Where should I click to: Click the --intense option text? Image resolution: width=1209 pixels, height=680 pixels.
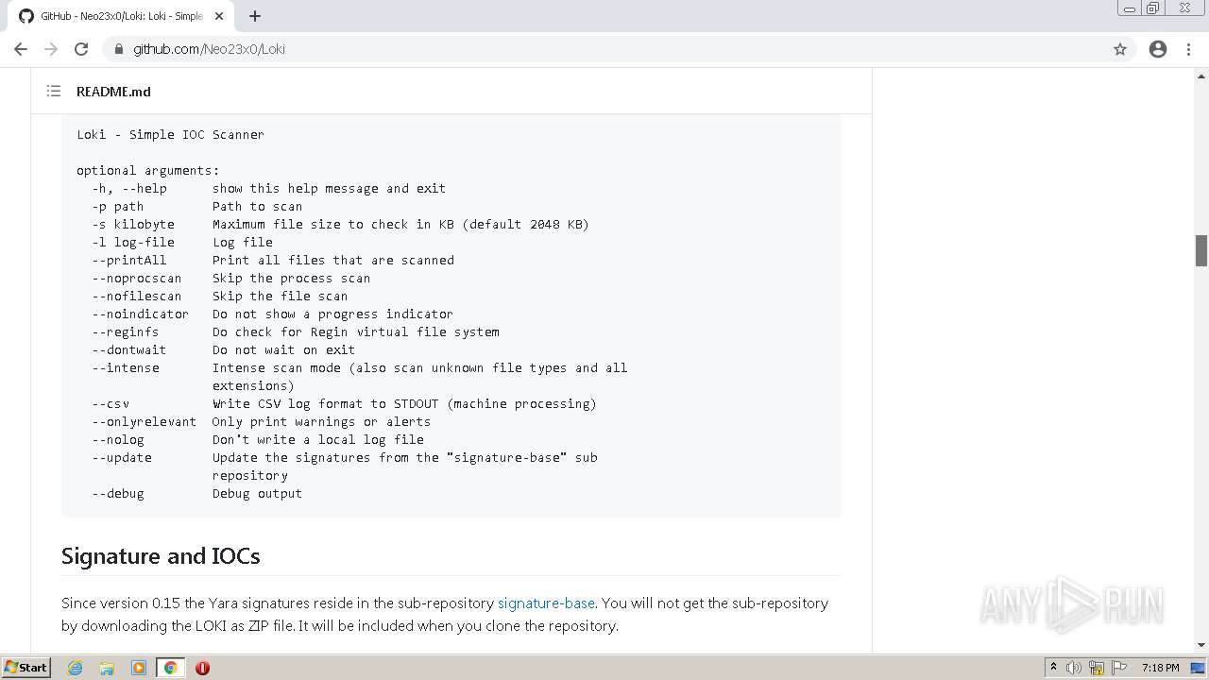click(x=126, y=367)
